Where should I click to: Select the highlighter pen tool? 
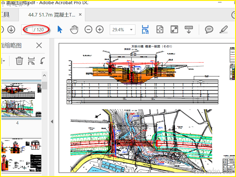(x=224, y=29)
